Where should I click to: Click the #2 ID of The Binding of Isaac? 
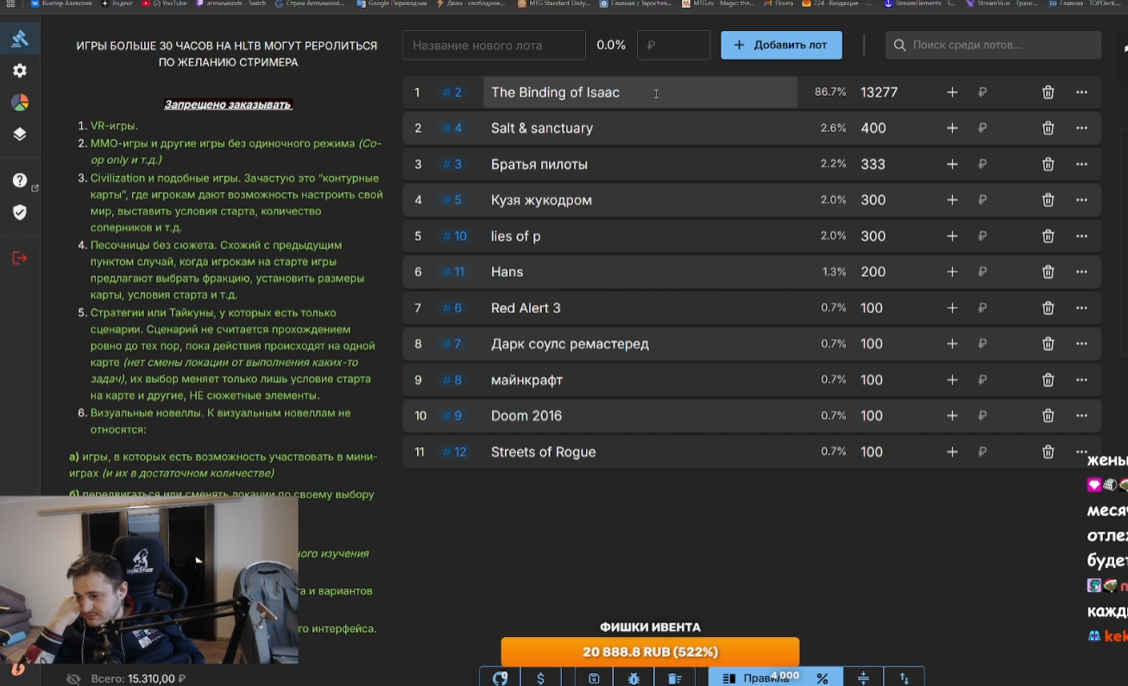(x=452, y=92)
